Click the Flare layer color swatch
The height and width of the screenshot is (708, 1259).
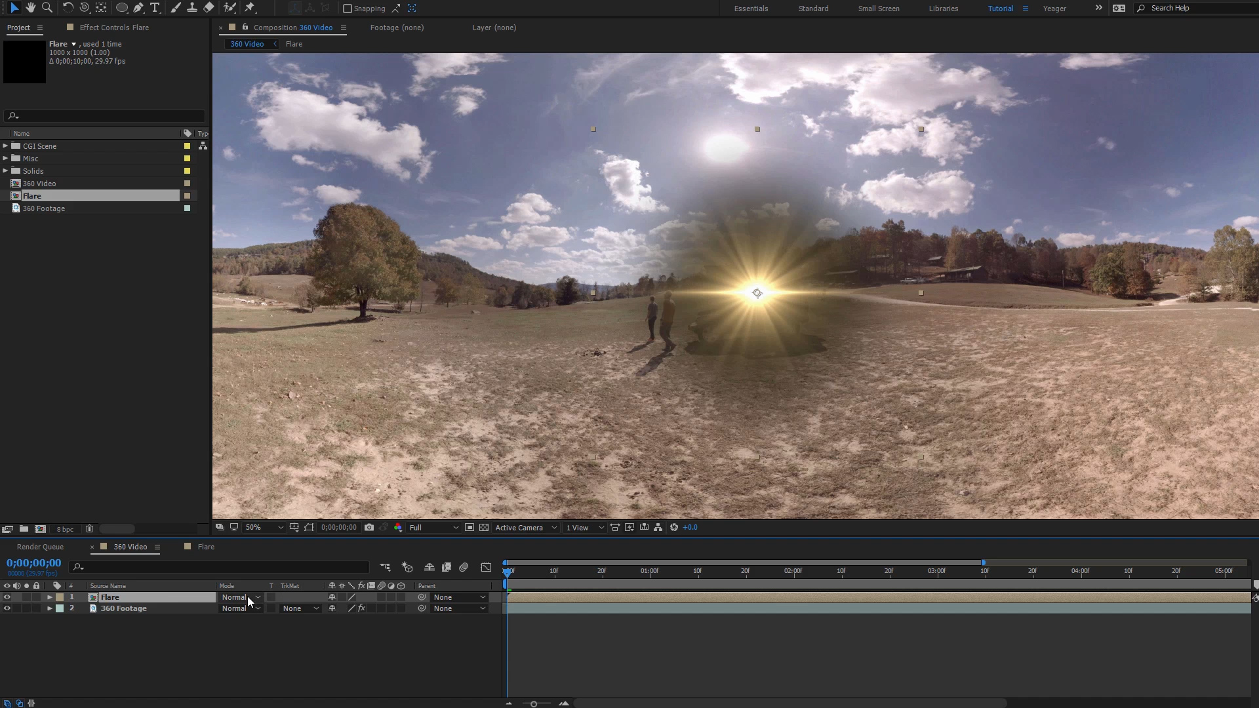(x=59, y=597)
